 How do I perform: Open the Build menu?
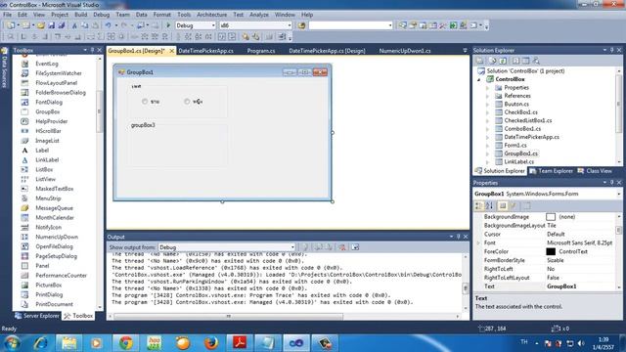point(80,15)
